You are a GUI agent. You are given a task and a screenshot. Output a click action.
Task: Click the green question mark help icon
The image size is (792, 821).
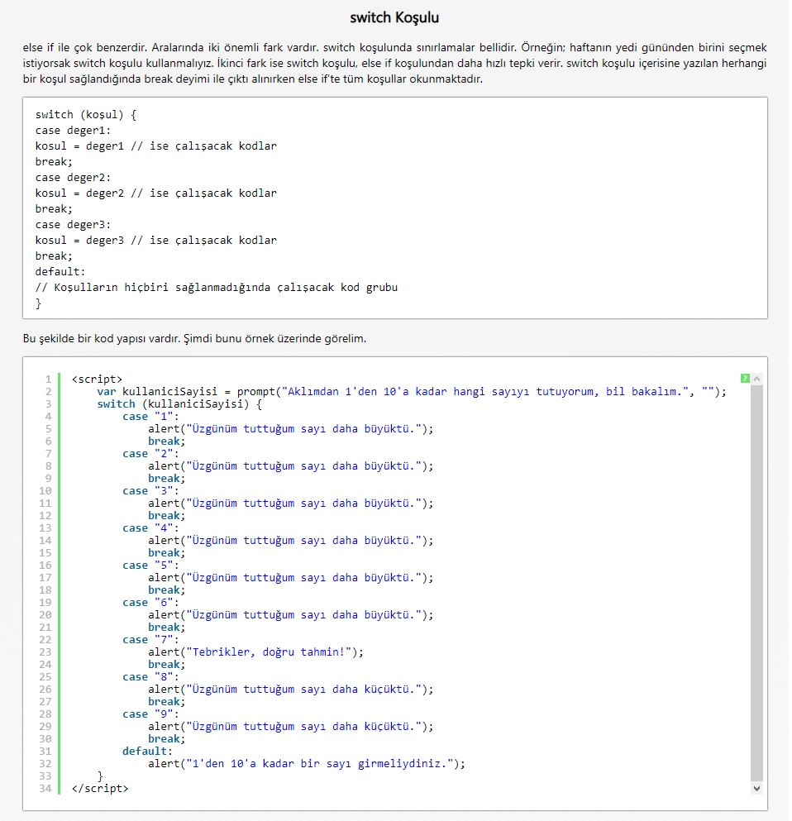pos(745,378)
